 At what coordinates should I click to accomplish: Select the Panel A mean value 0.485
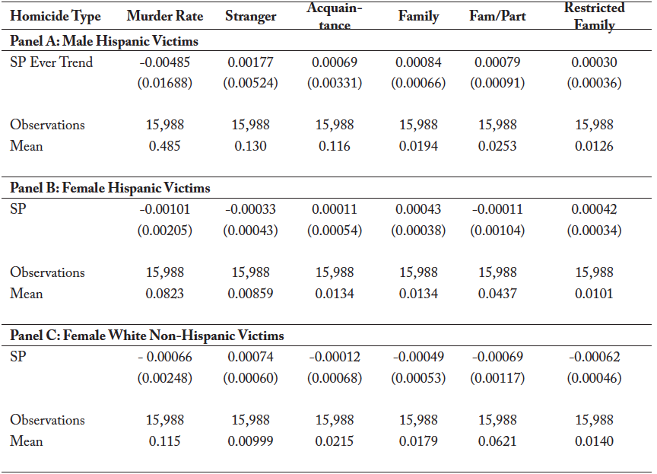[x=165, y=146]
